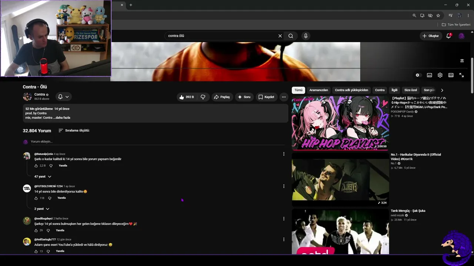The image size is (474, 266).
Task: Open video player settings gear
Action: [x=440, y=75]
